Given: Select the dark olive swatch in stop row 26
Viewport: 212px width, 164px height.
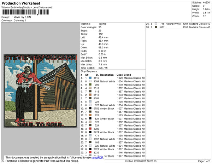Looking at the screenshot, I should (156, 27).
